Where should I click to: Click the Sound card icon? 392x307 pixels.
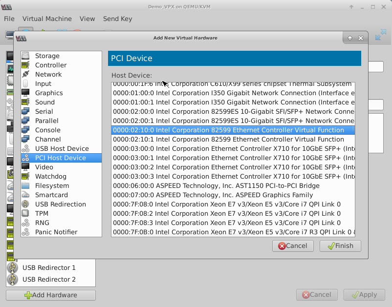[25, 102]
